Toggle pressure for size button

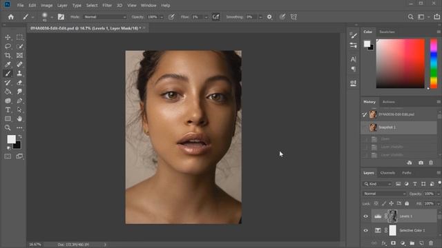click(282, 17)
